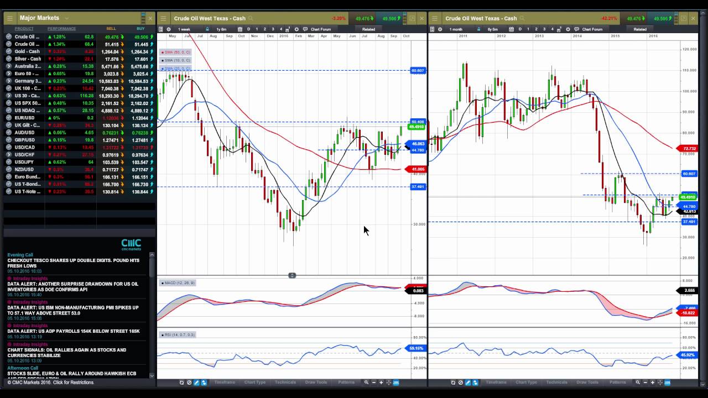This screenshot has width=708, height=398.
Task: Click Chart Forum button on left chart
Action: tap(321, 29)
